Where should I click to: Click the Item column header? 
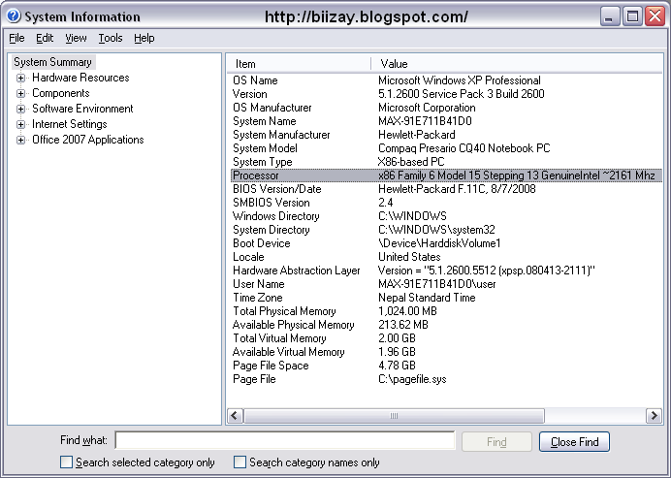pyautogui.click(x=299, y=64)
